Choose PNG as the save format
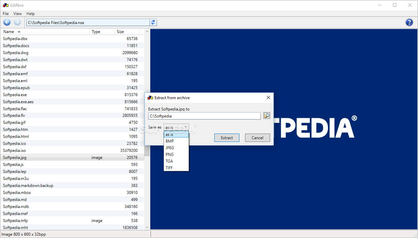 click(x=176, y=155)
